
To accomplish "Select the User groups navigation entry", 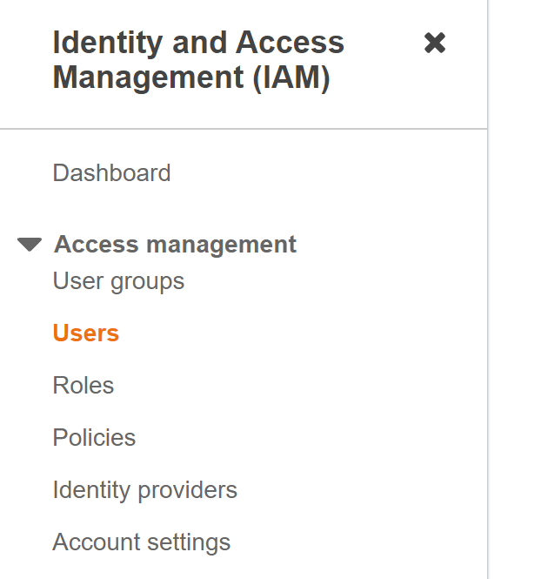I will point(118,281).
